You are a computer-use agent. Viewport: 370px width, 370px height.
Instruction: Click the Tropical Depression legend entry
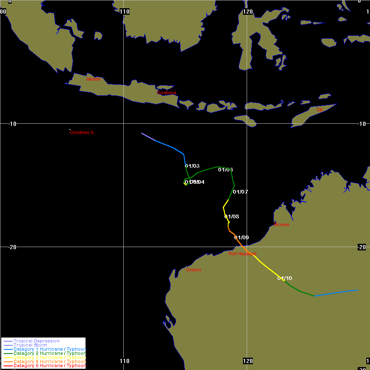tap(36, 341)
